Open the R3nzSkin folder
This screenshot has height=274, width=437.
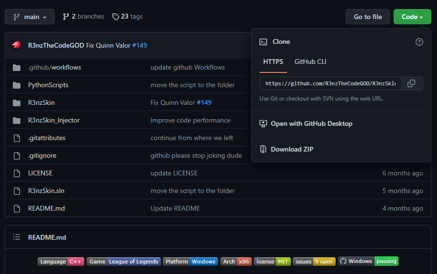(x=41, y=102)
